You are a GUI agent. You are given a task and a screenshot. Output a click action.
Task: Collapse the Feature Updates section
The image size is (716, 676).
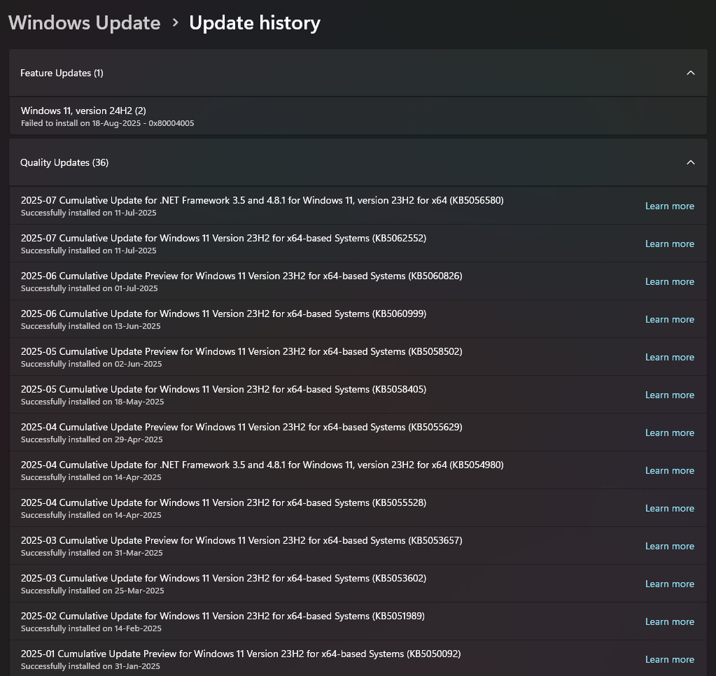click(691, 72)
